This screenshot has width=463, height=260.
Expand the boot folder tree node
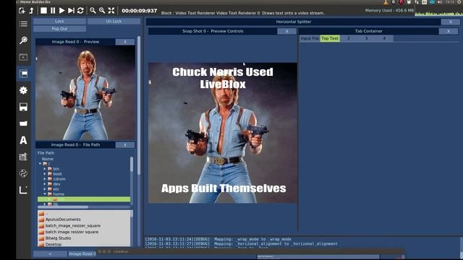tap(45, 174)
